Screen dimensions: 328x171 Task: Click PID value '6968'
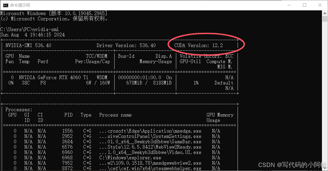67,158
